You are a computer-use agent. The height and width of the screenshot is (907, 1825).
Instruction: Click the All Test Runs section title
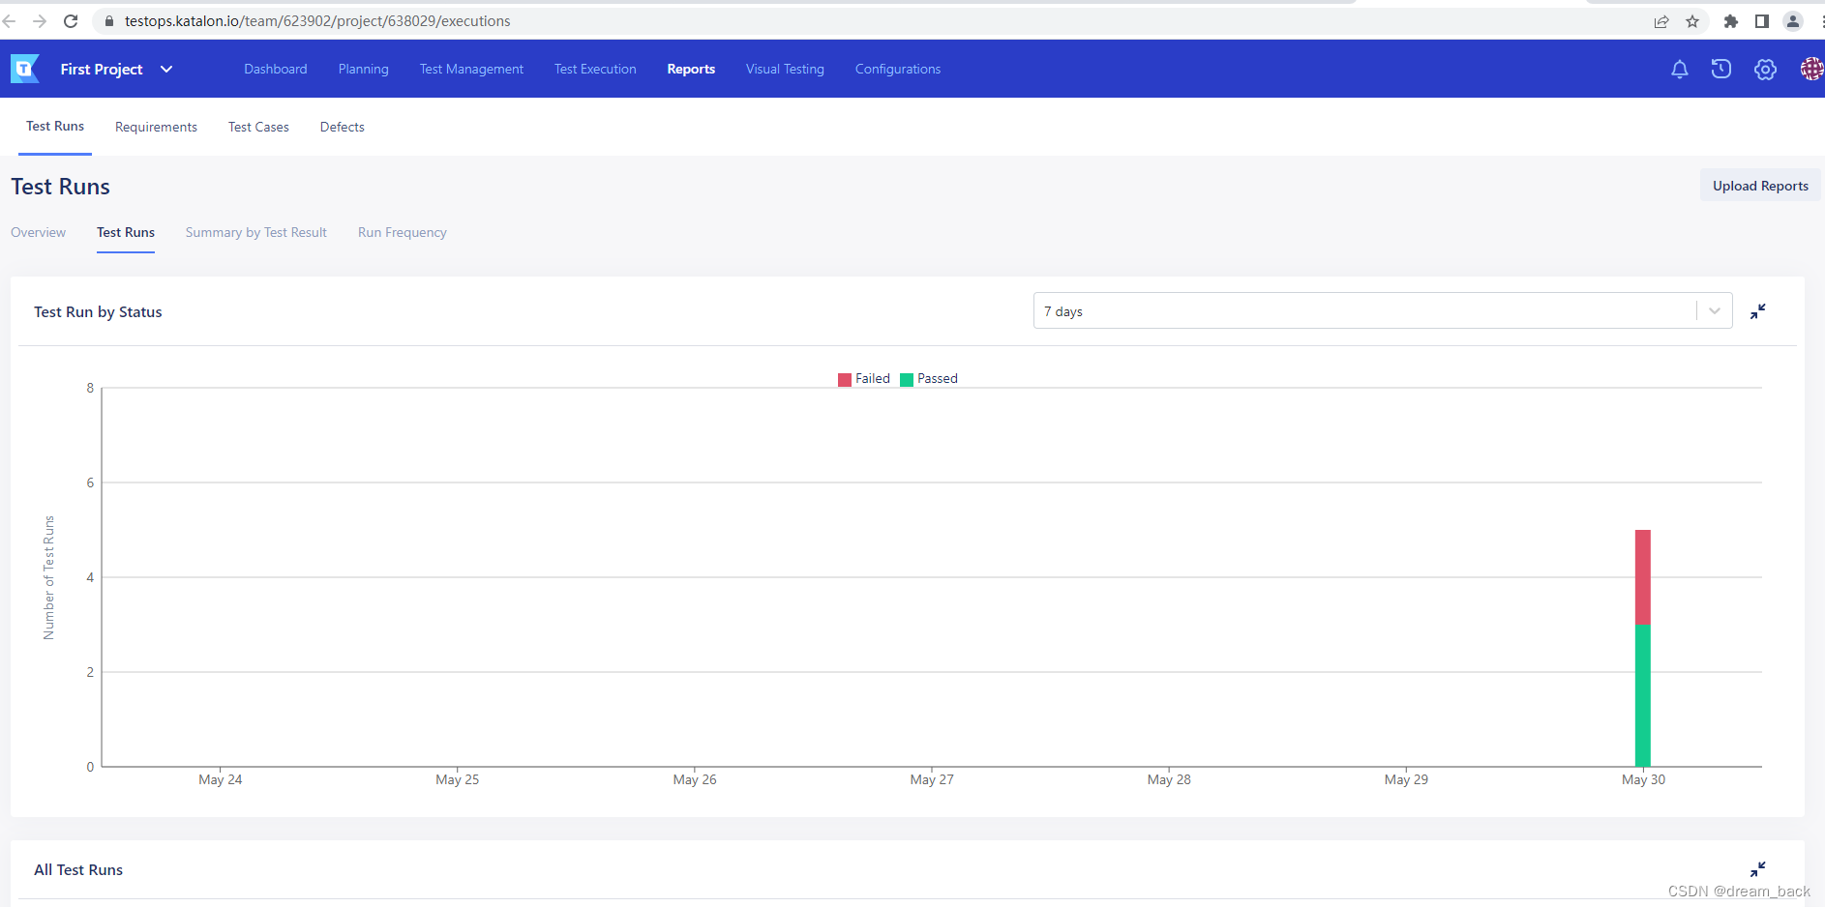[x=78, y=869]
